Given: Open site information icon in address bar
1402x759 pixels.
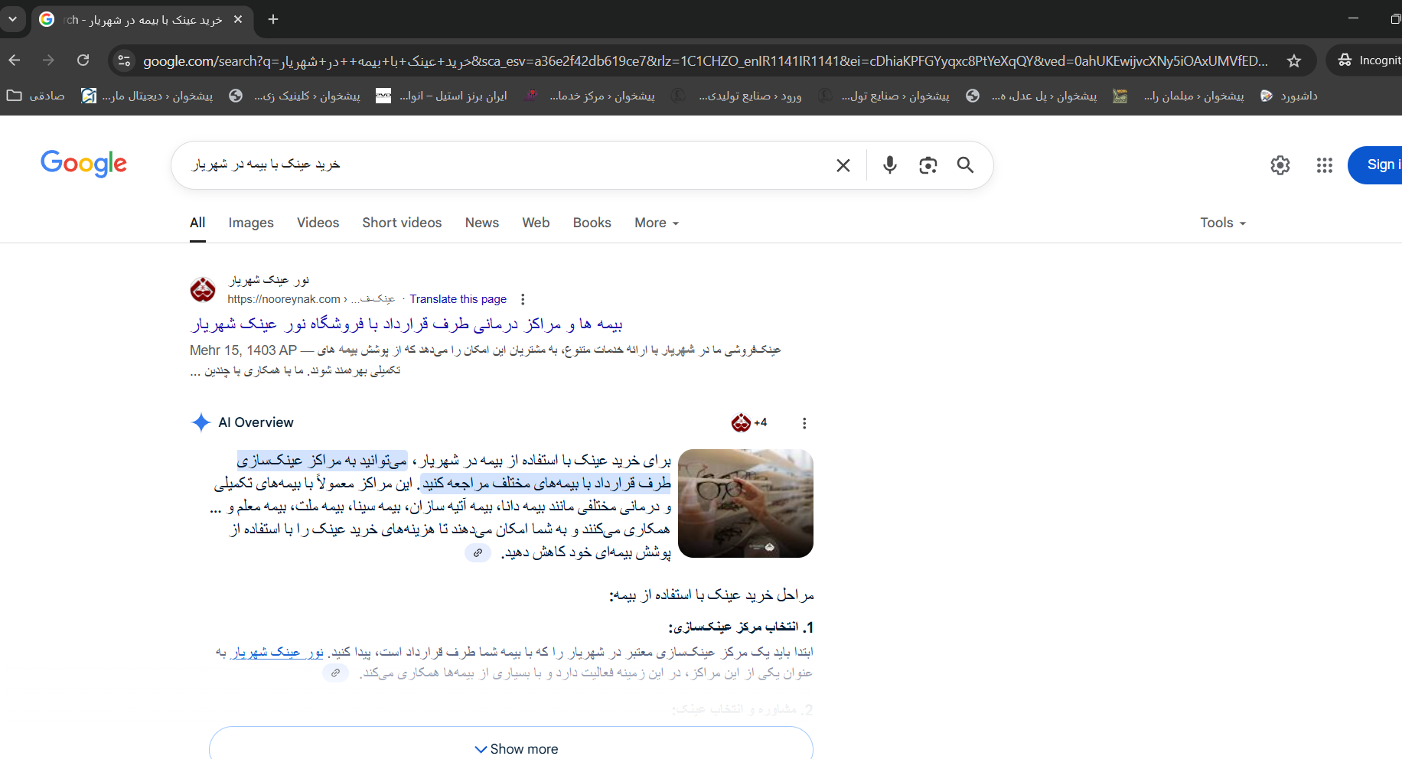Looking at the screenshot, I should tap(124, 61).
